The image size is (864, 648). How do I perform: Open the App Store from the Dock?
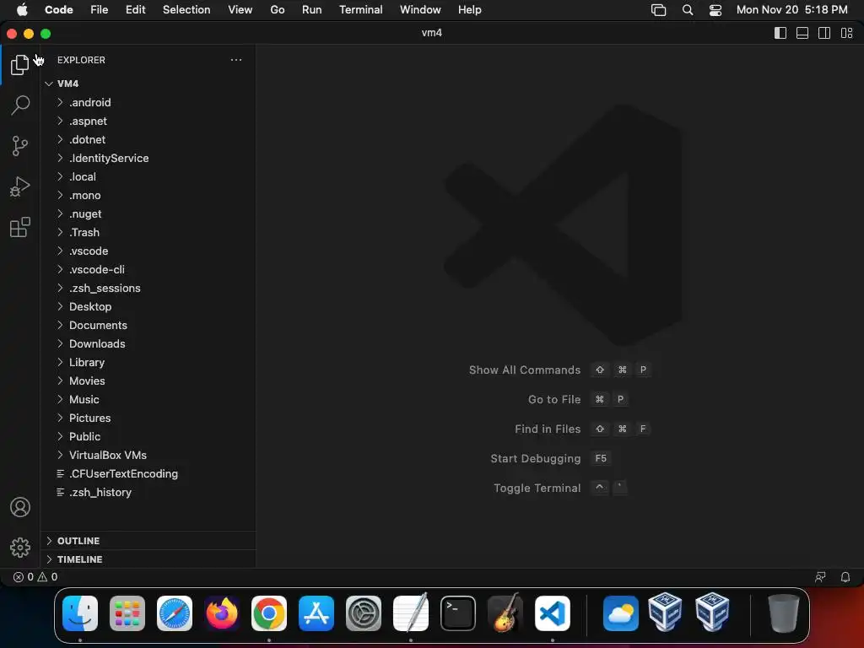[316, 613]
